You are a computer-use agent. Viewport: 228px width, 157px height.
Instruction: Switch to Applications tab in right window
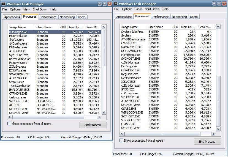point(124,17)
